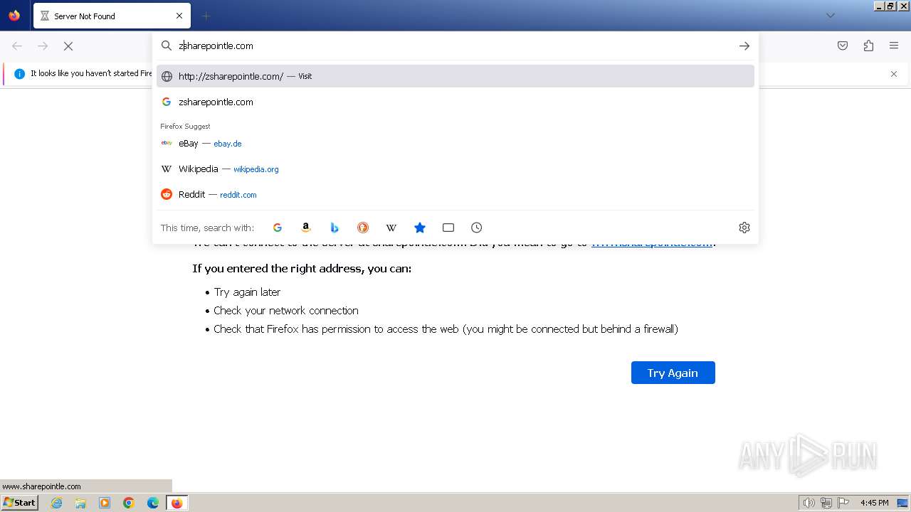This screenshot has height=512, width=911.
Task: Click the Firefox taskbar button
Action: click(x=177, y=503)
